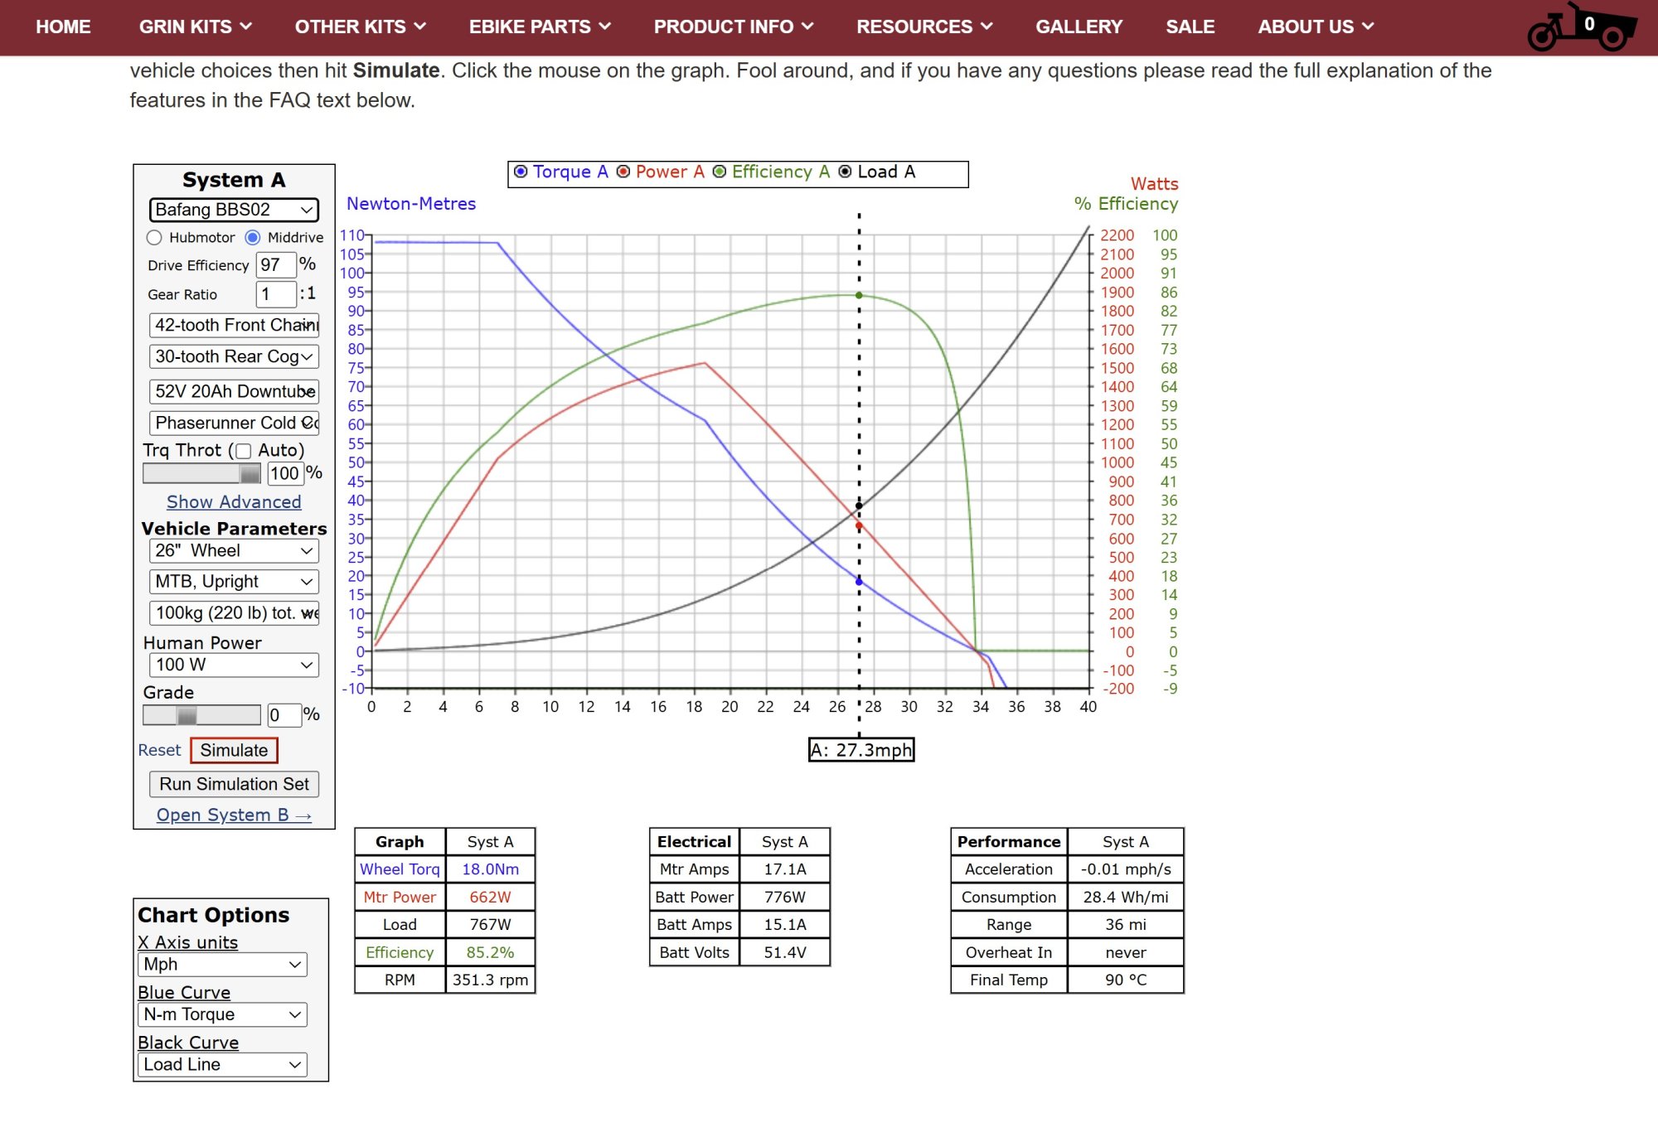Open the 30-tooth Rear Cog dropdown
The width and height of the screenshot is (1658, 1142).
(x=234, y=356)
